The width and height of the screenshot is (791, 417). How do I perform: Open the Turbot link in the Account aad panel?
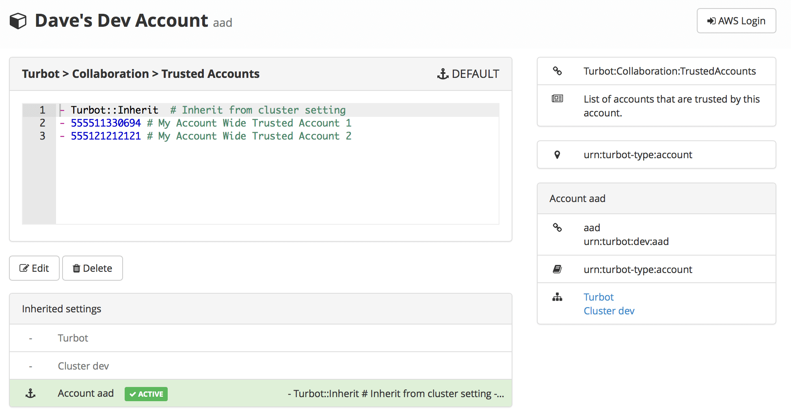[x=599, y=297]
